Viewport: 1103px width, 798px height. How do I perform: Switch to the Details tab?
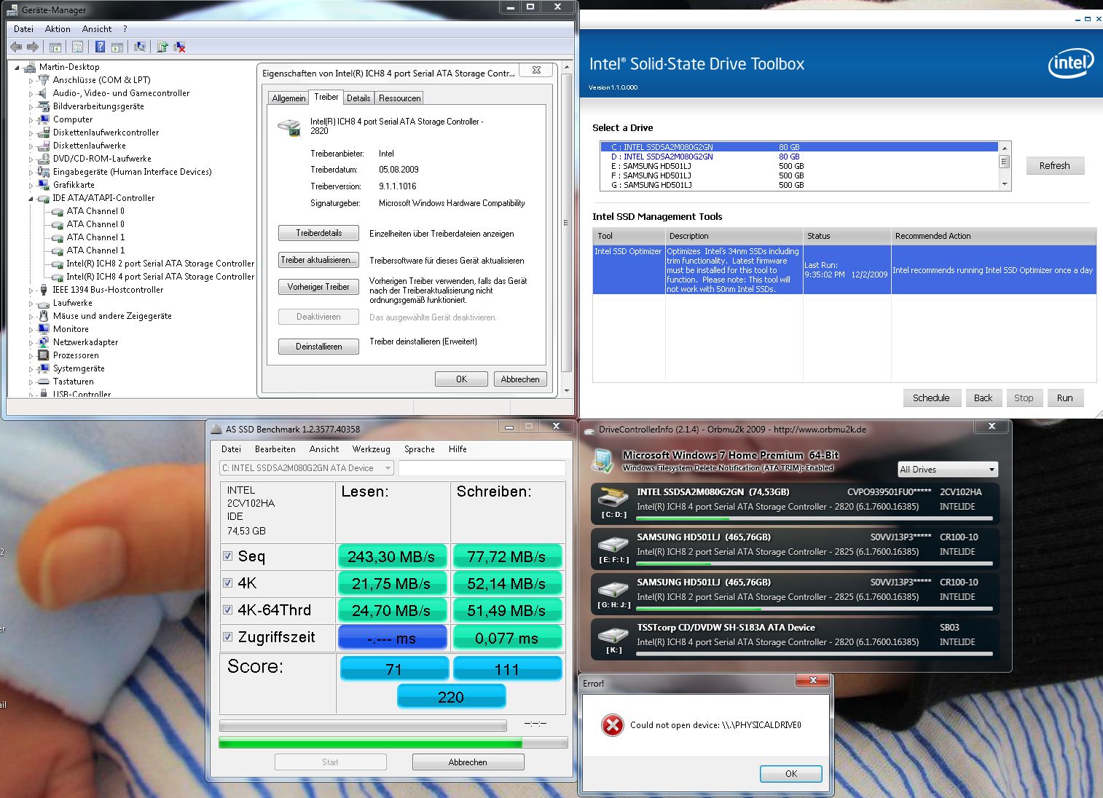(x=358, y=98)
